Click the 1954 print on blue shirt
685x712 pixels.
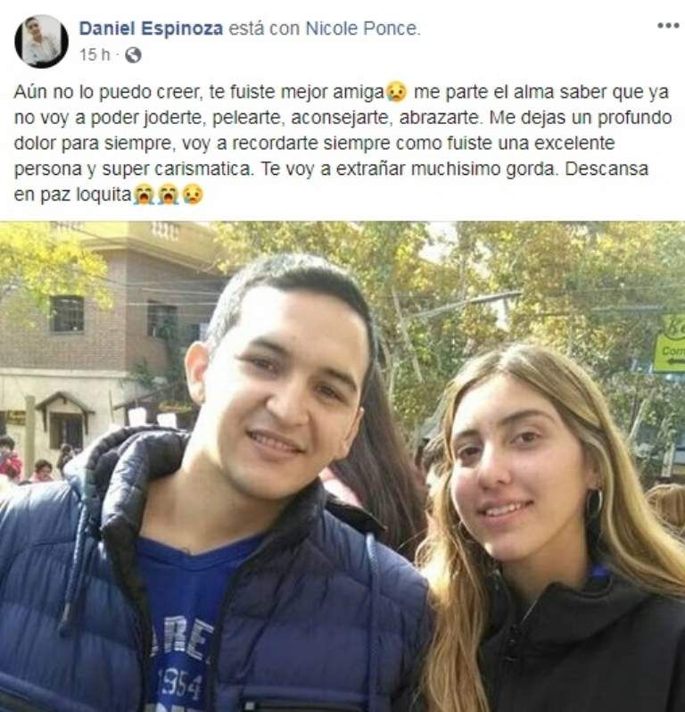tap(179, 684)
